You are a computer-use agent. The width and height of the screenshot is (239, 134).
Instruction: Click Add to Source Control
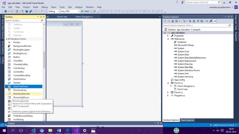pos(223,125)
